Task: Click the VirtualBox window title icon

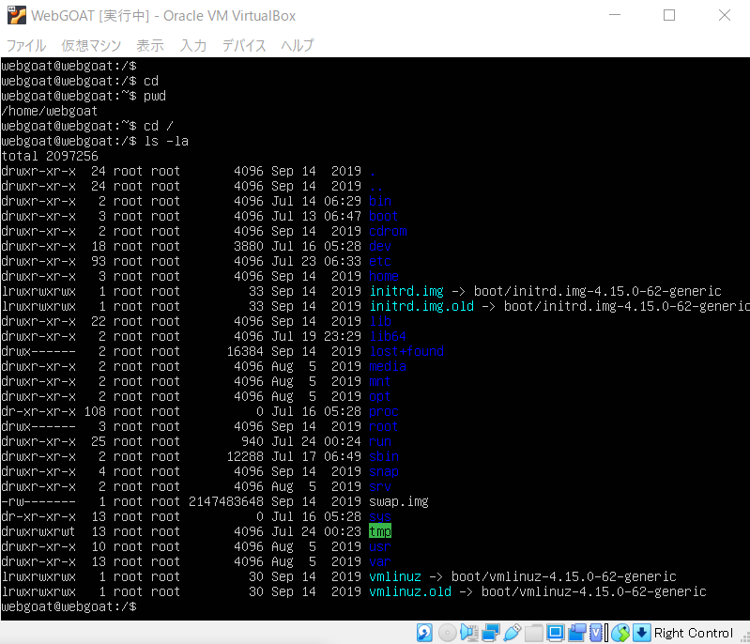Action: pos(17,15)
